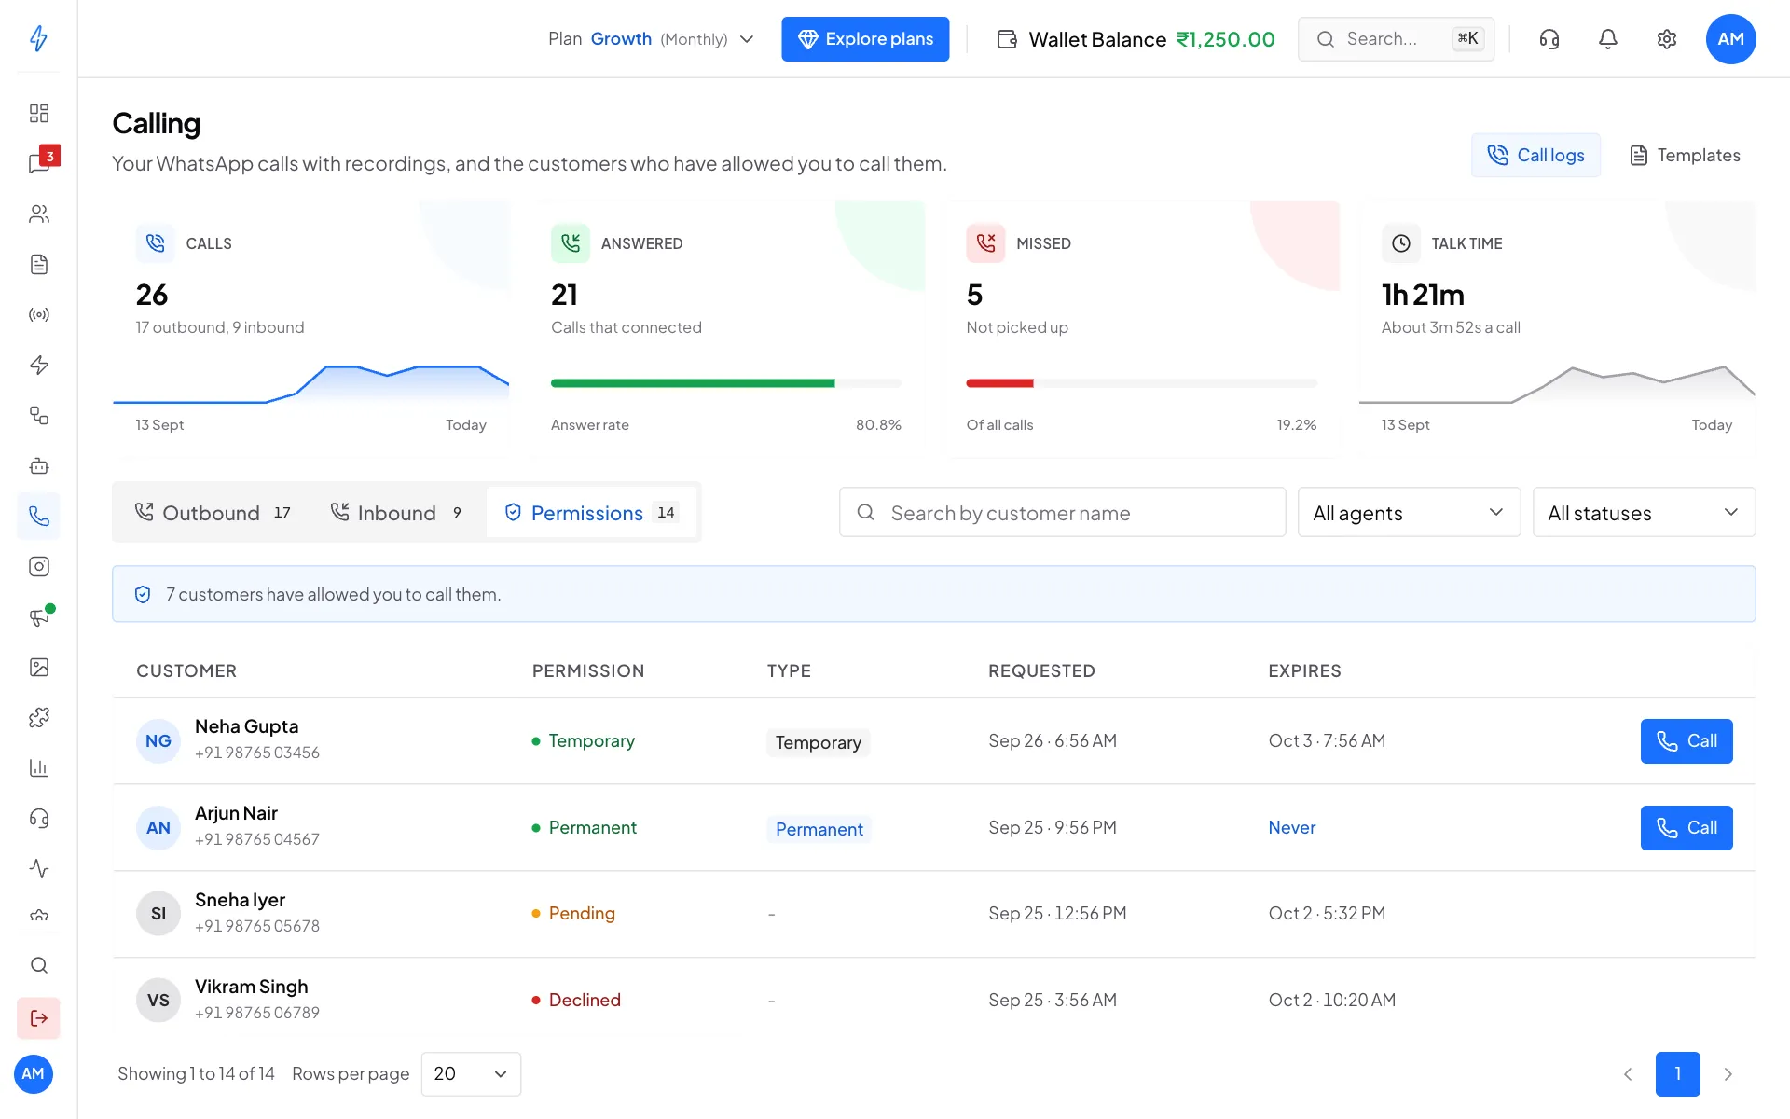This screenshot has width=1790, height=1119.
Task: Open the Instagram icon in sidebar
Action: pos(38,566)
